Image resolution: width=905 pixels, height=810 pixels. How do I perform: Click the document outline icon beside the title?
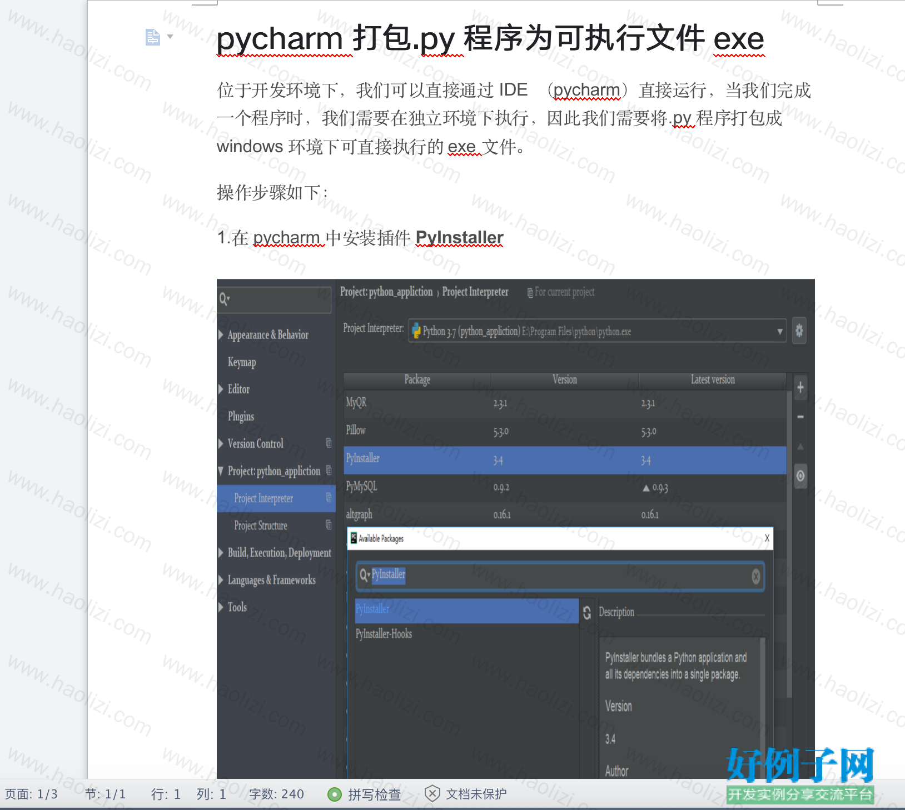[x=152, y=37]
